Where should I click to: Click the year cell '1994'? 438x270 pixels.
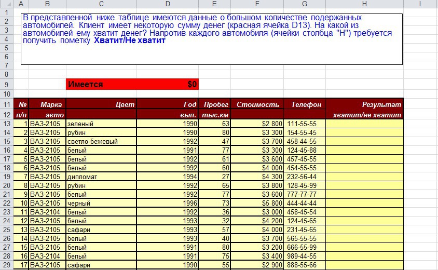pos(168,177)
